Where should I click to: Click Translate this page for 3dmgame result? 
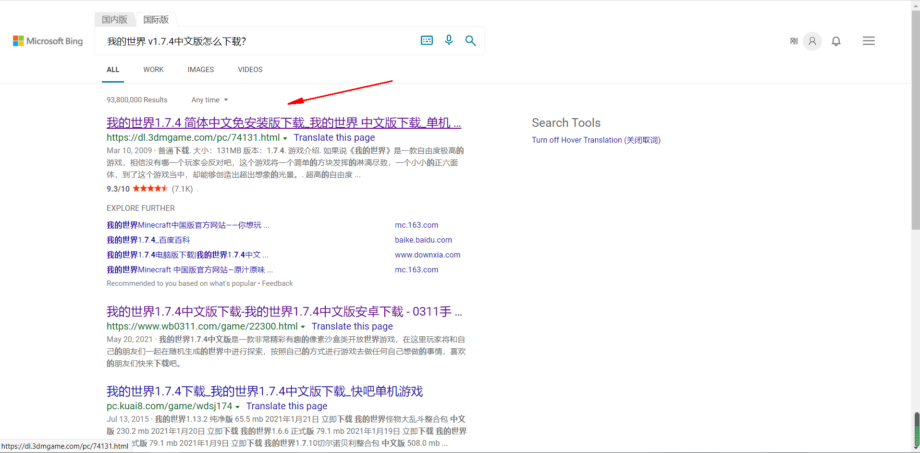click(334, 137)
